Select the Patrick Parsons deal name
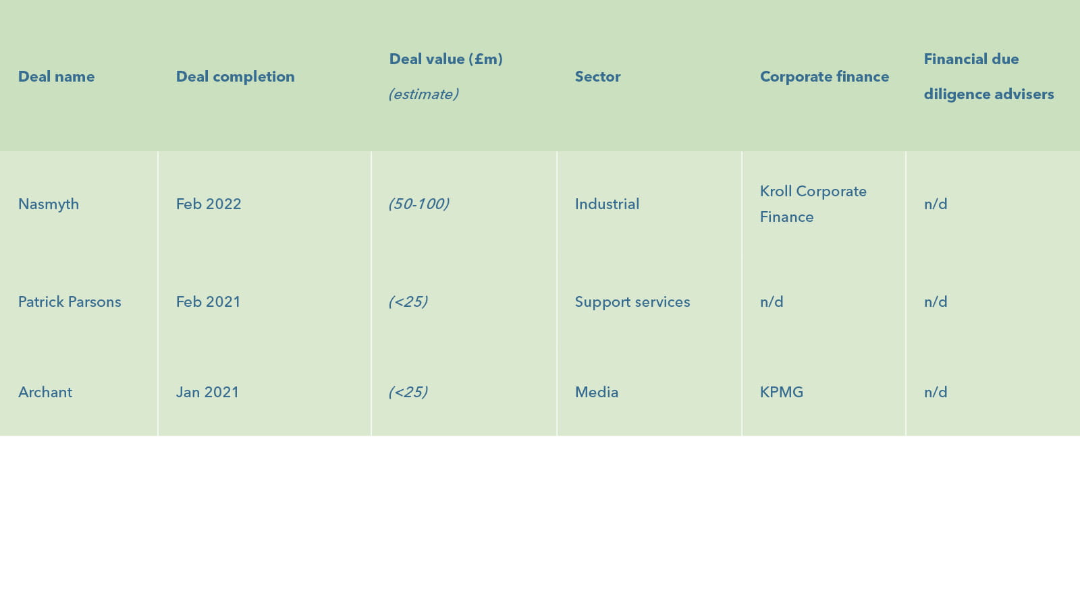The image size is (1080, 607). [x=70, y=302]
